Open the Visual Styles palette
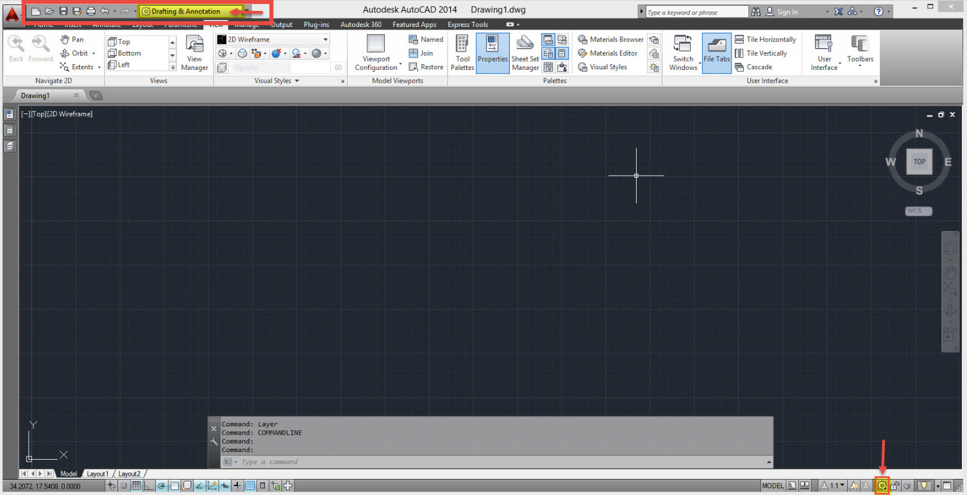The image size is (967, 495). point(603,67)
